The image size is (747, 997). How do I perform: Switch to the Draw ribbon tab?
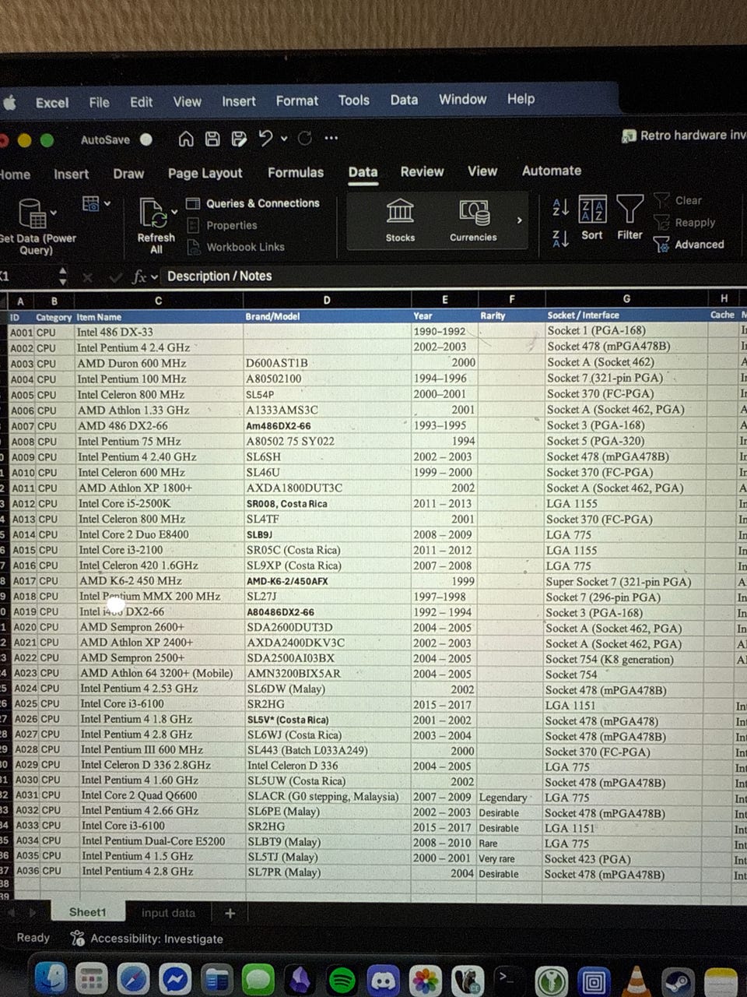(128, 174)
